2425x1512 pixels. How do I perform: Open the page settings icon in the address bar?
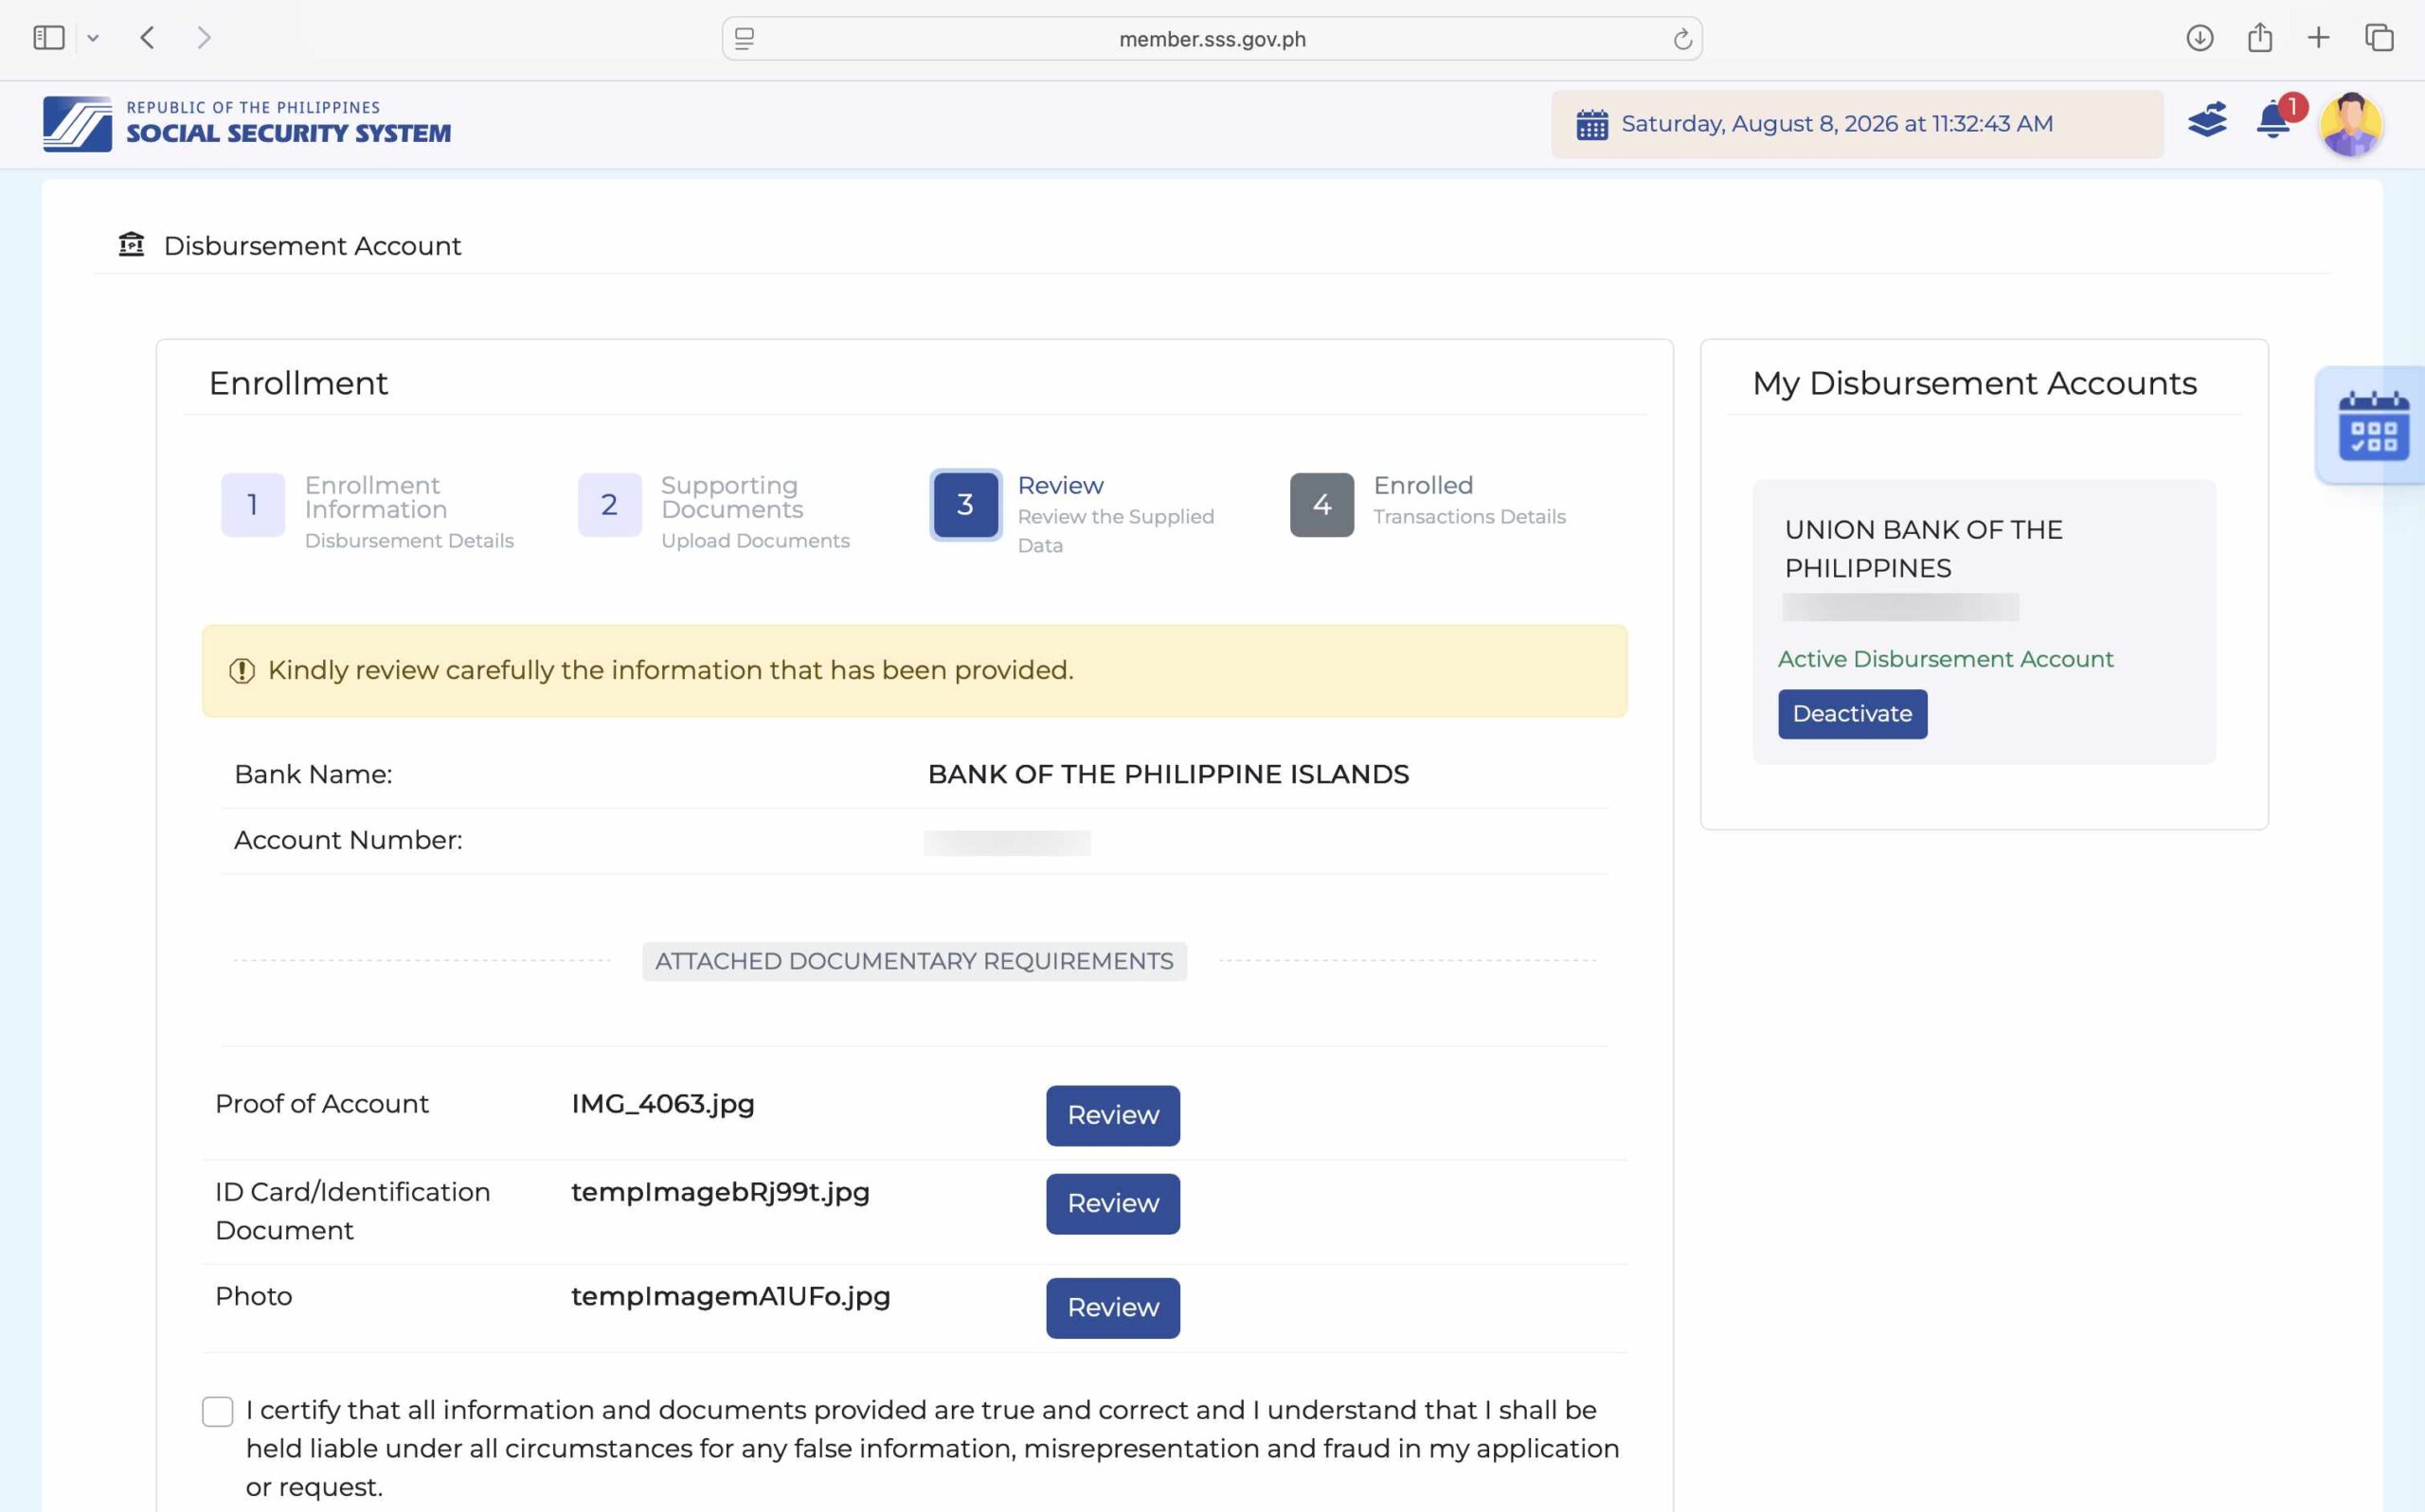[x=745, y=39]
